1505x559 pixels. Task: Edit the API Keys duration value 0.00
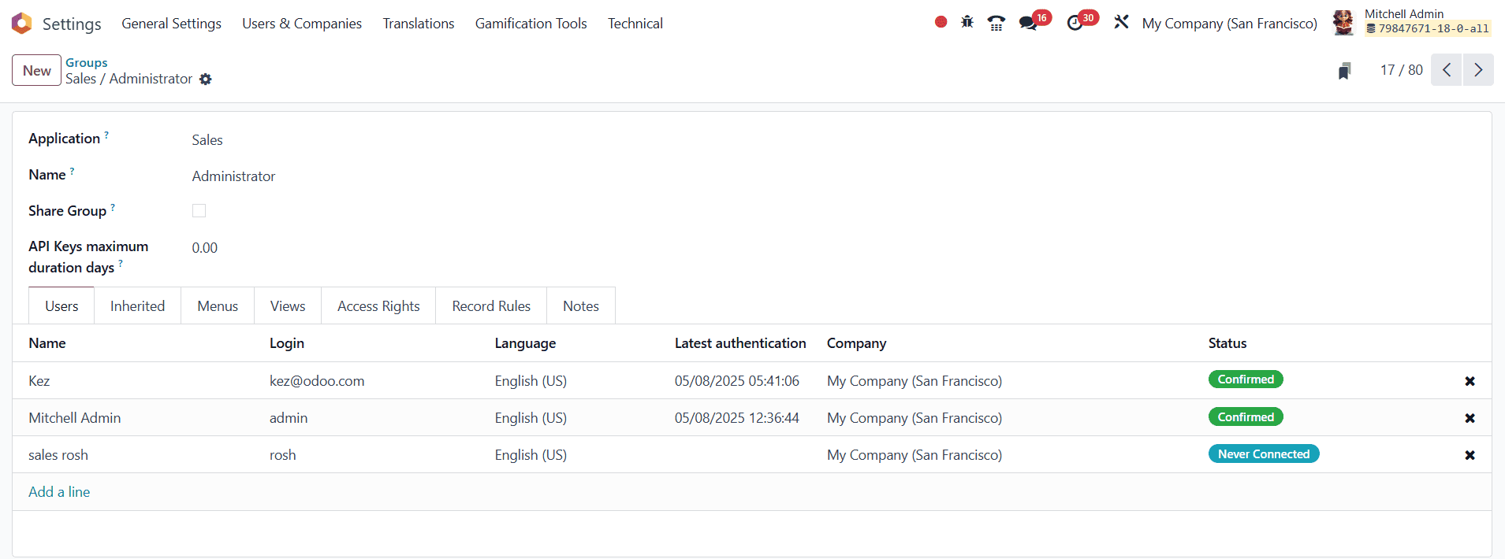pos(205,248)
